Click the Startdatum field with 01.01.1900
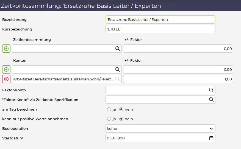Image resolution: width=241 pixels, height=149 pixels. (x=160, y=138)
